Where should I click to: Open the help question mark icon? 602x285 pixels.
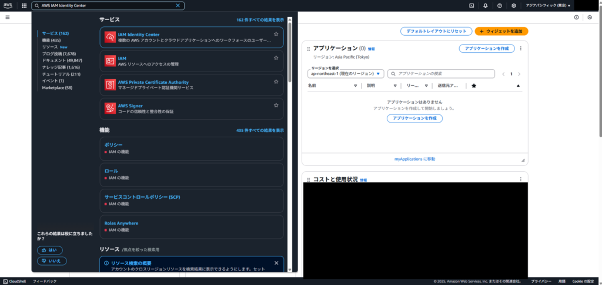500,6
